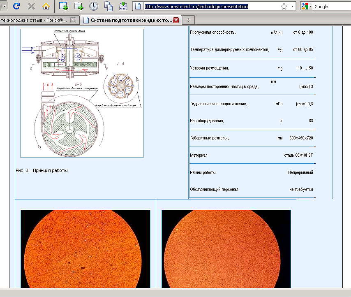Click the value от 60 до 85

pos(303,49)
